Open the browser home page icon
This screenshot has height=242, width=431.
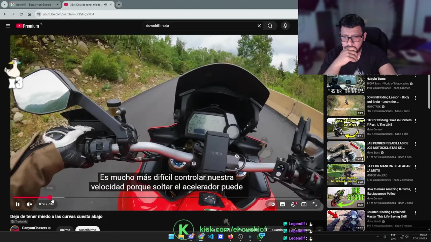29,14
